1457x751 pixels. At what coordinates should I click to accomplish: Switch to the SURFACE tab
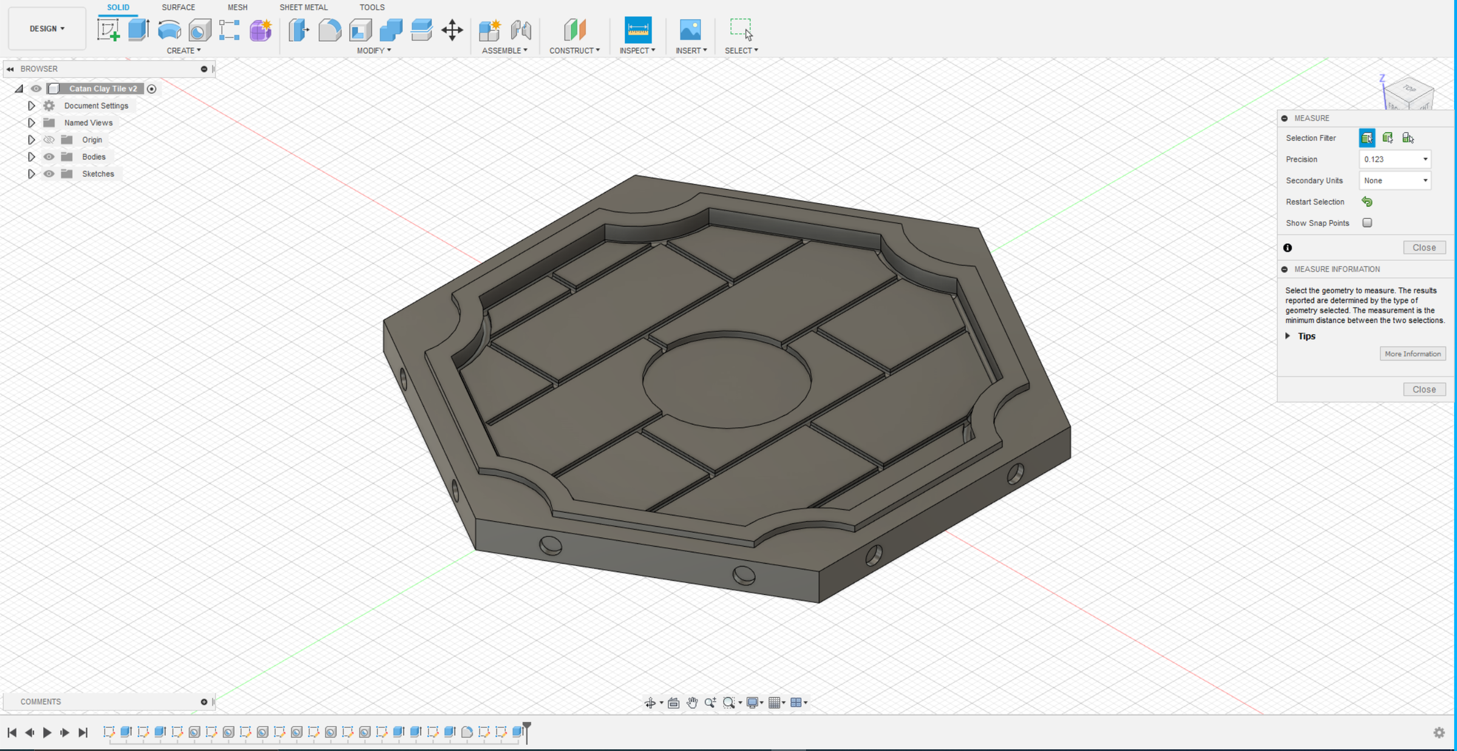tap(177, 7)
